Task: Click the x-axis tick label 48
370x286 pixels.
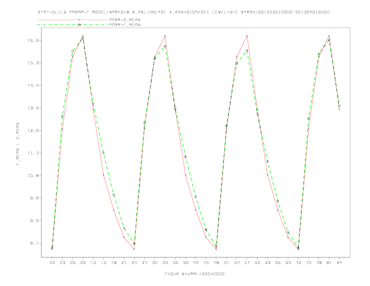Action: pyautogui.click(x=216, y=263)
